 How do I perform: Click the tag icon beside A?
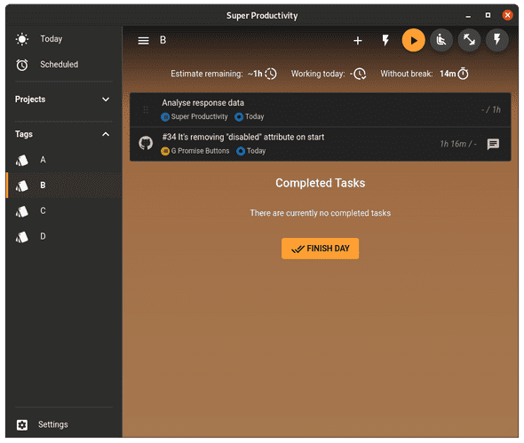22,161
